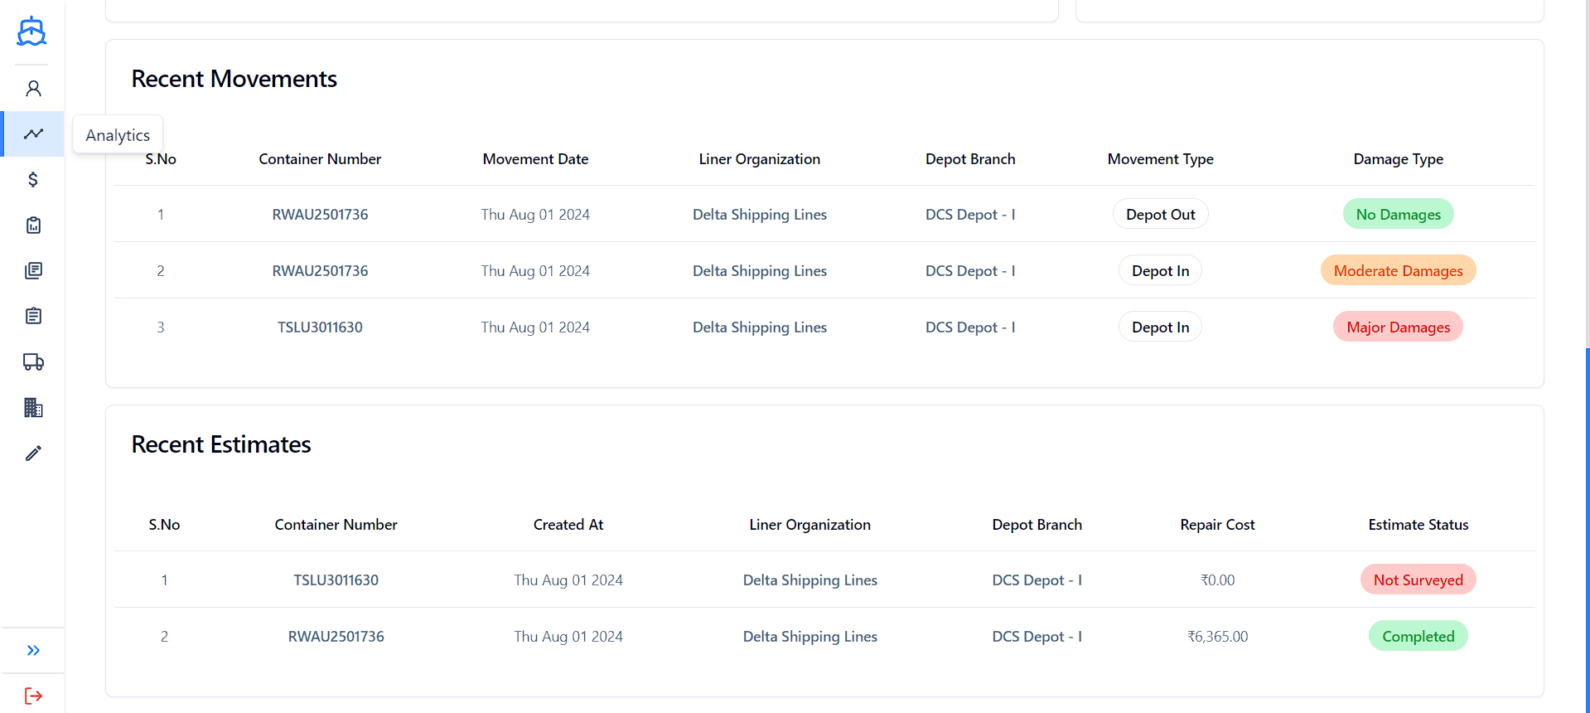1590x713 pixels.
Task: Click the clipboard chart report icon
Action: 33,225
